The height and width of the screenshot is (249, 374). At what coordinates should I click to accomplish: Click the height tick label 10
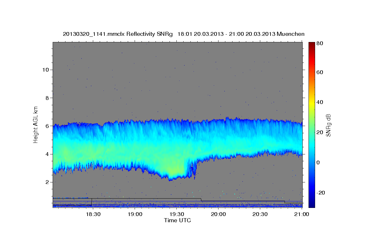46,70
